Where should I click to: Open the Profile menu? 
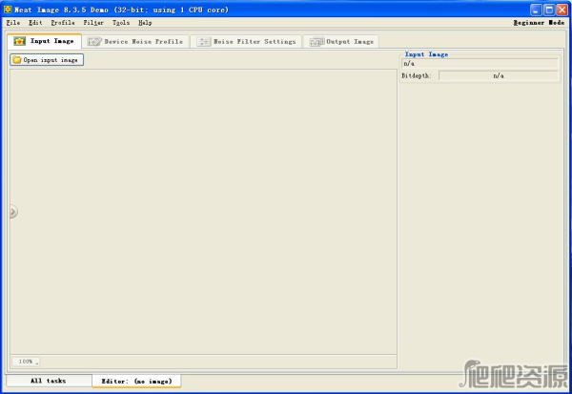click(x=63, y=22)
